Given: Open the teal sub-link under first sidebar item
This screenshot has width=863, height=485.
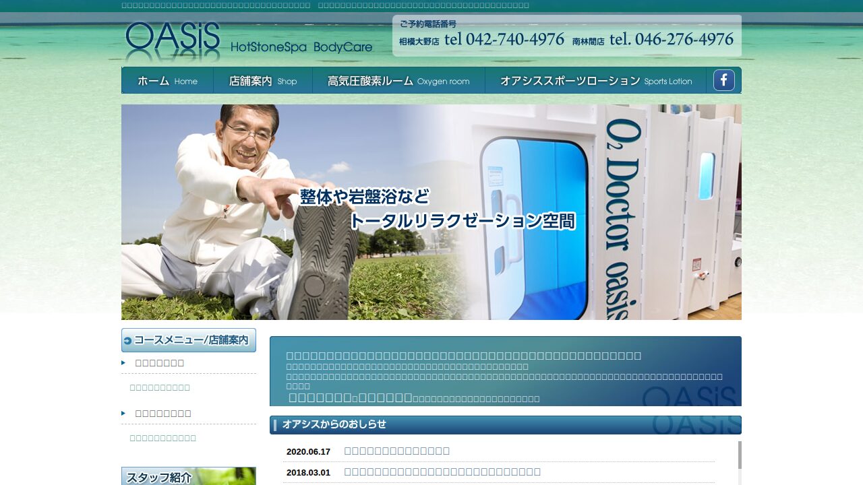Looking at the screenshot, I should [160, 388].
